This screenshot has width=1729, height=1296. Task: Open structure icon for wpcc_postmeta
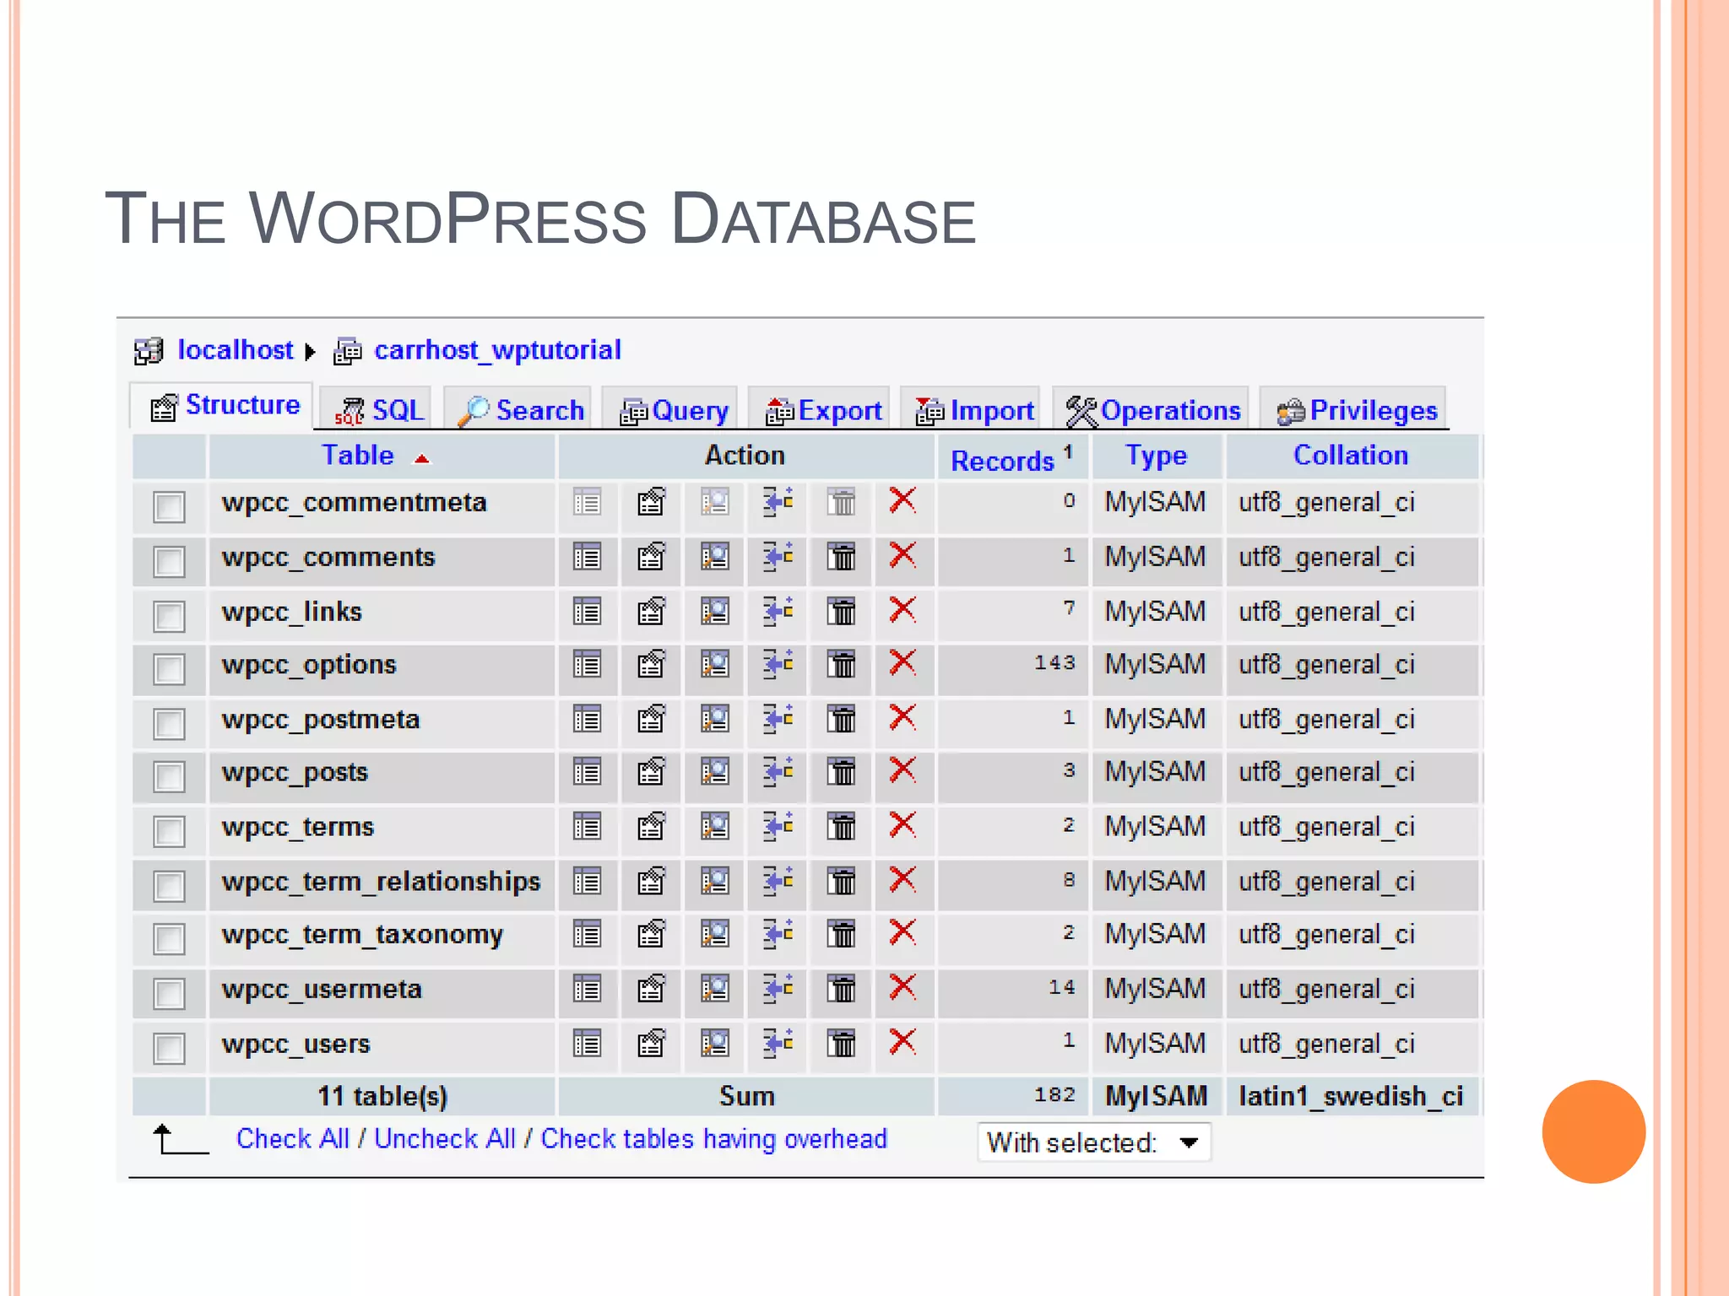pos(651,719)
